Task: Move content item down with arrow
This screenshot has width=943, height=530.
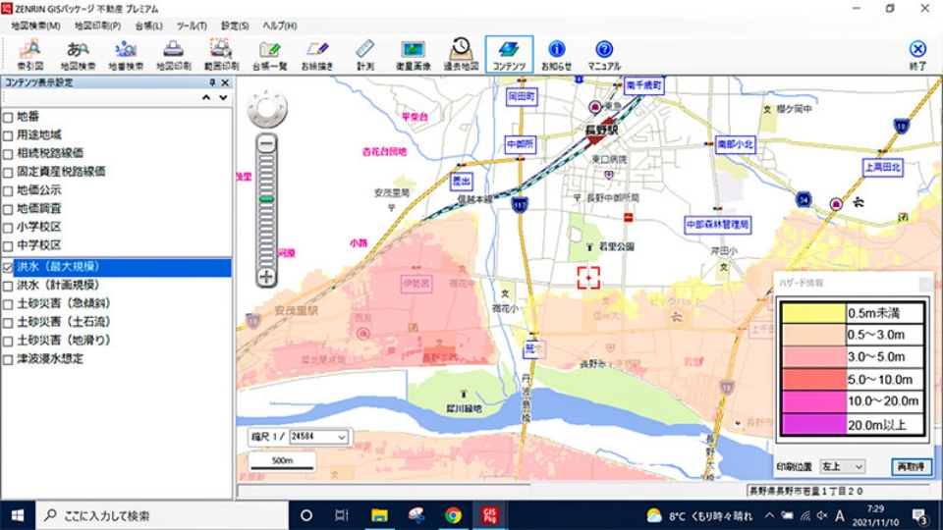Action: coord(223,97)
